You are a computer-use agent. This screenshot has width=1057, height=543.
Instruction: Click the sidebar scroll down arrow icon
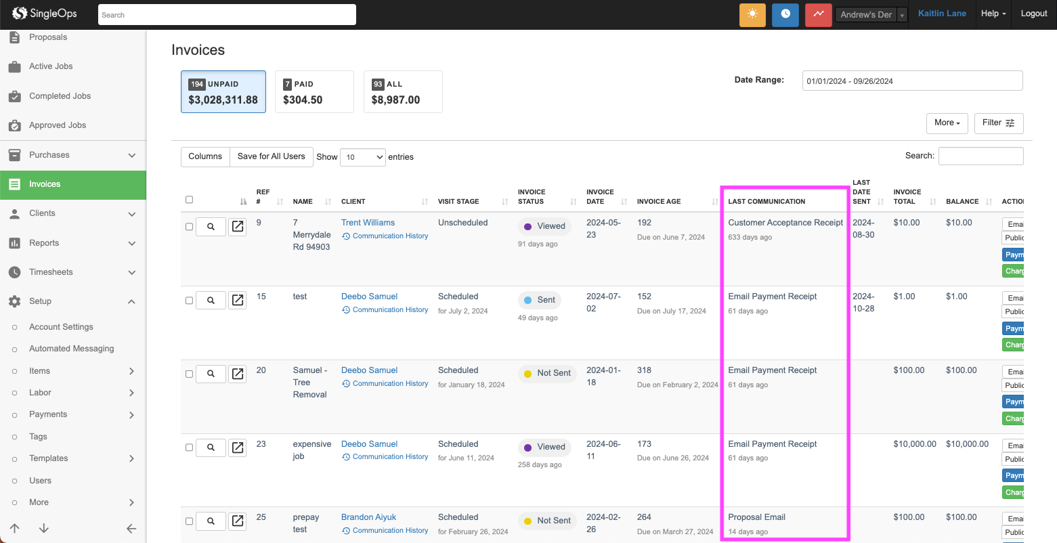pos(44,528)
